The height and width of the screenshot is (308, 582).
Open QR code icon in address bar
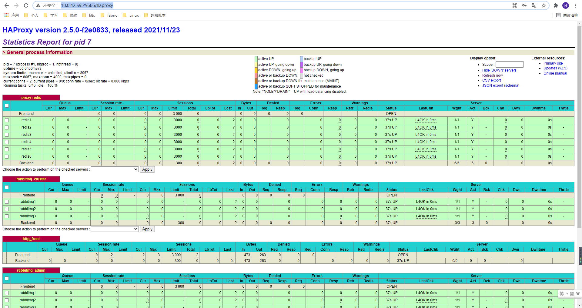point(515,5)
